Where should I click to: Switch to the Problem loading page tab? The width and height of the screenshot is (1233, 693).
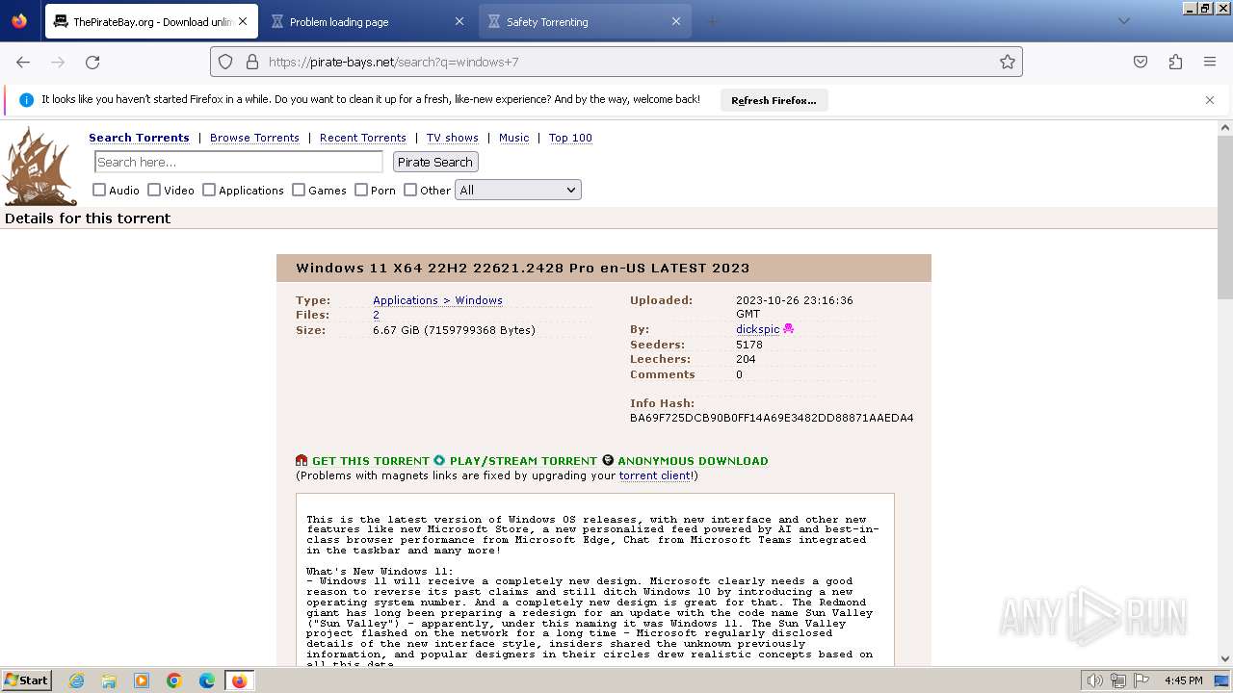click(x=366, y=21)
